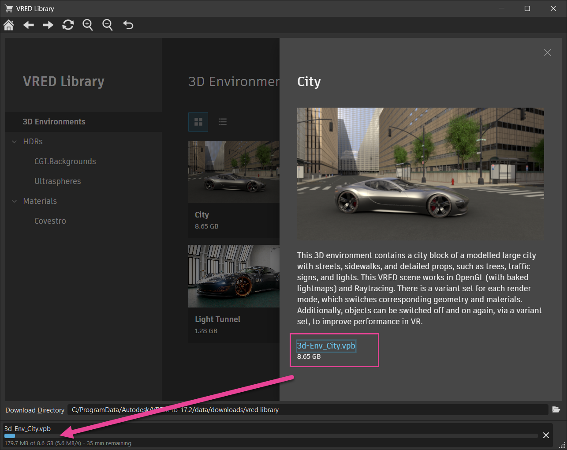Open Ultraspheres under HDRs
Screen dimensions: 567x450
point(58,181)
